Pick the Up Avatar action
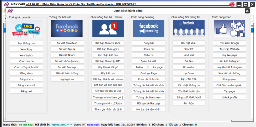256x127 pixels. [189, 67]
